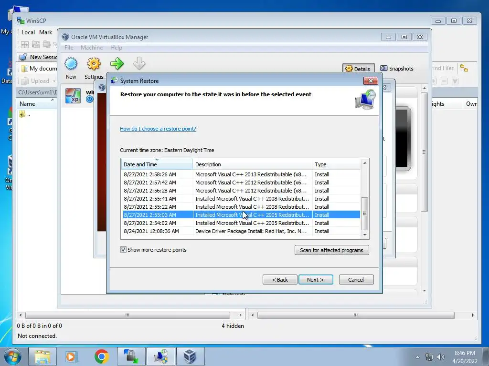The width and height of the screenshot is (489, 366).
Task: Click the Description column header
Action: coord(252,164)
